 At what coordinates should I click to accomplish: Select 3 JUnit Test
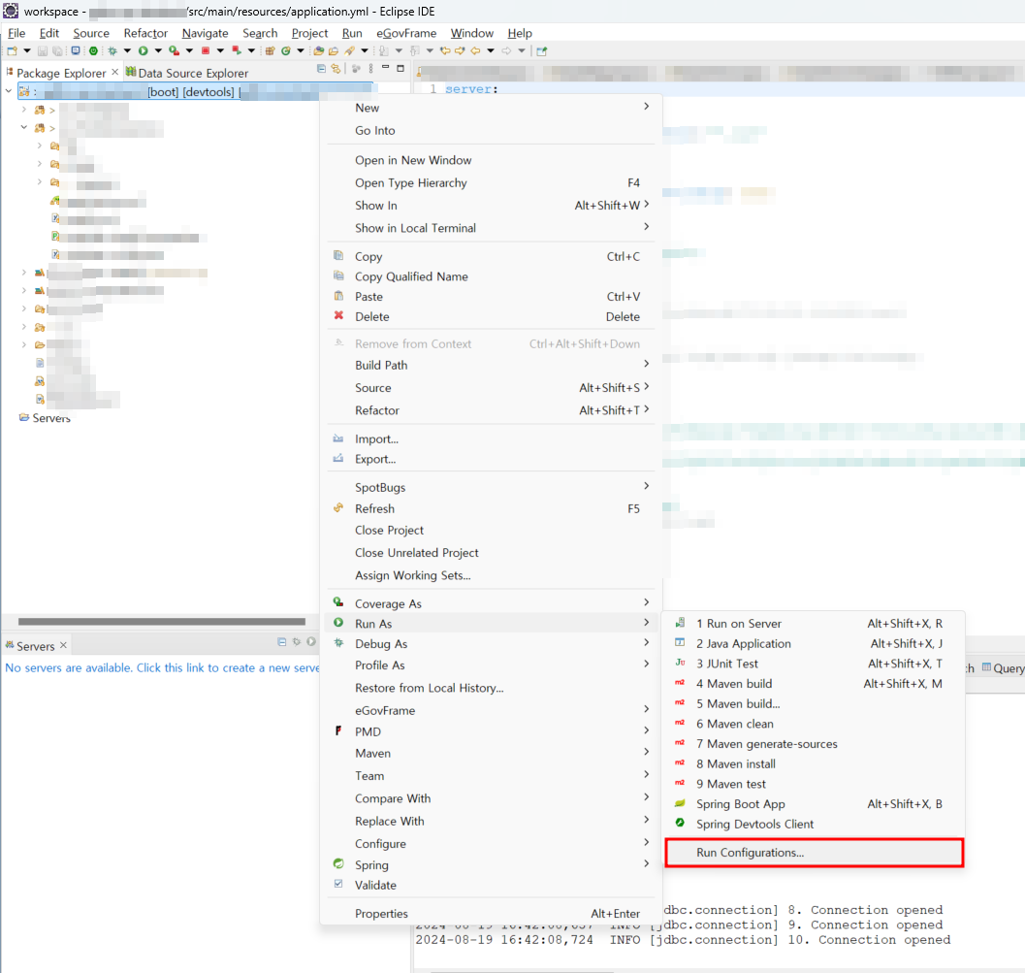coord(814,664)
